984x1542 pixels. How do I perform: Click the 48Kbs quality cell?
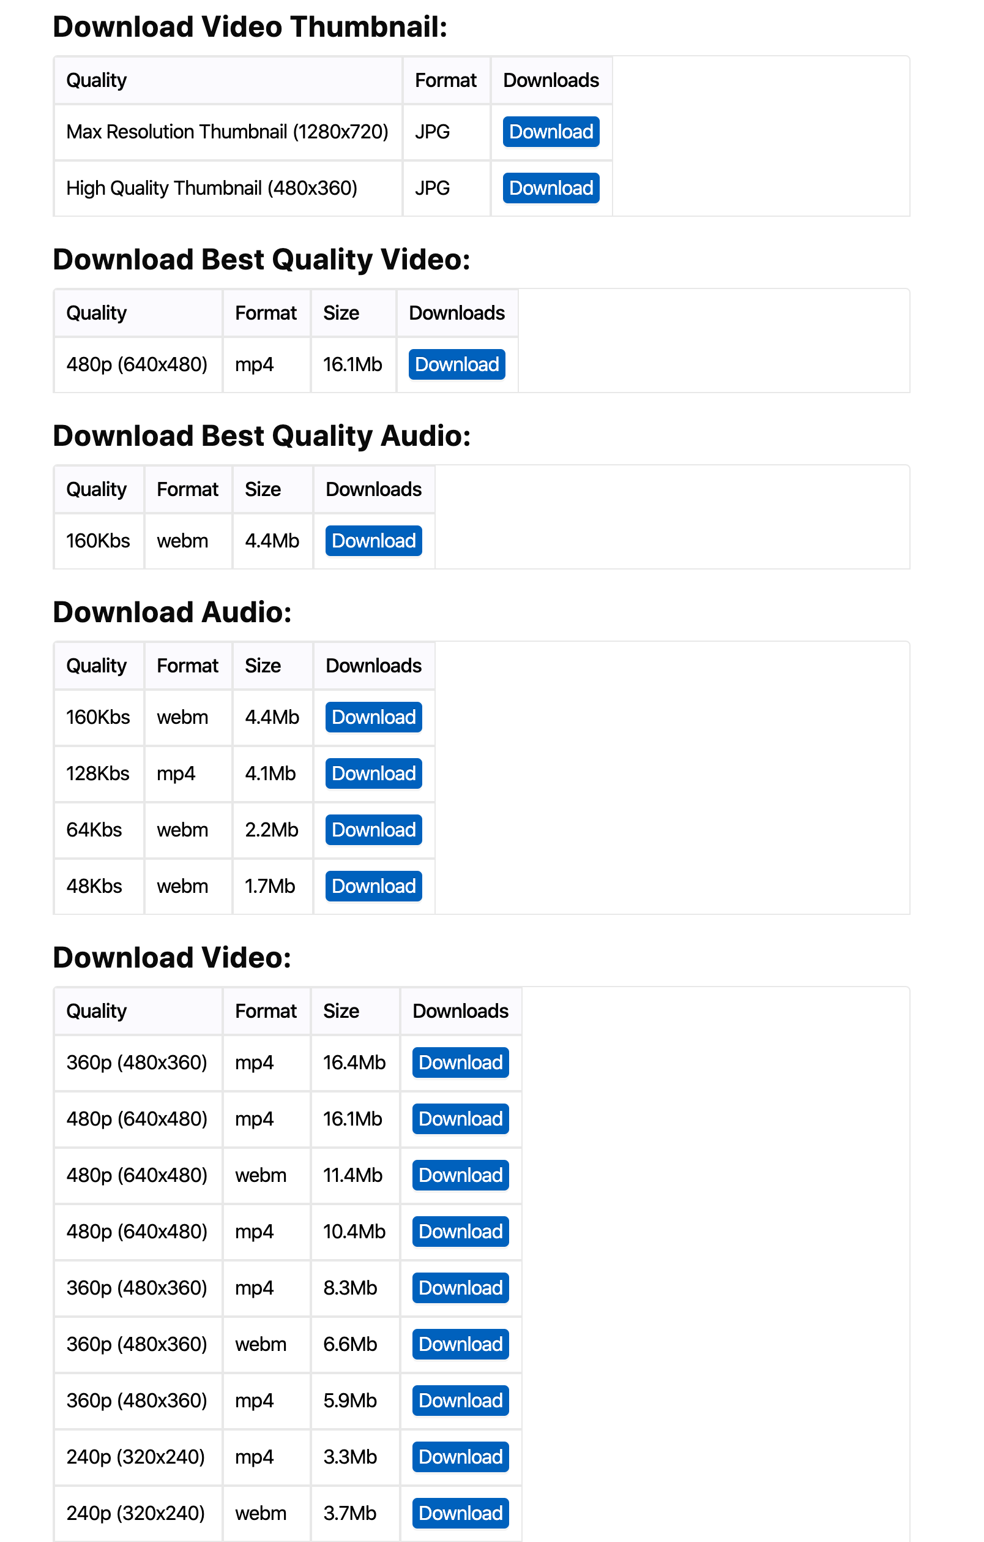click(x=99, y=886)
